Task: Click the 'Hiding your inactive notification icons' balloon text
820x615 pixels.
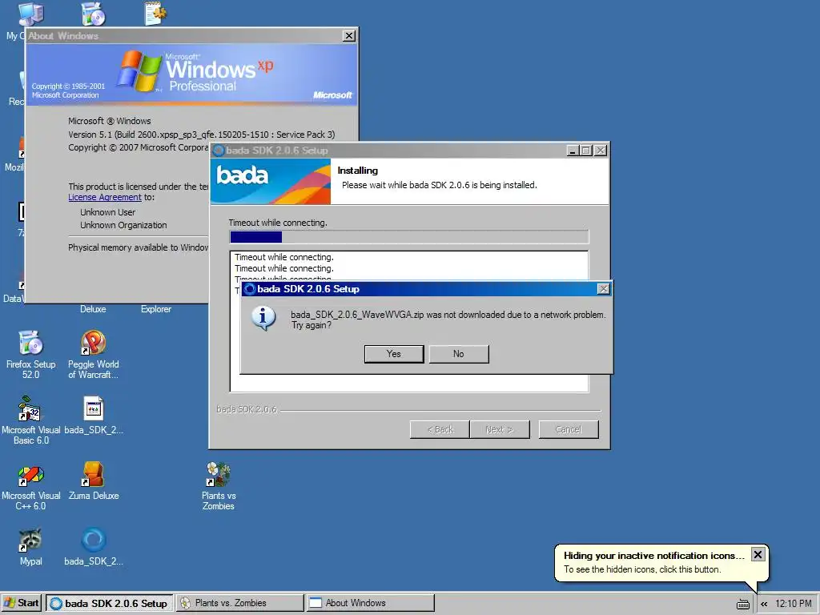Action: click(653, 556)
